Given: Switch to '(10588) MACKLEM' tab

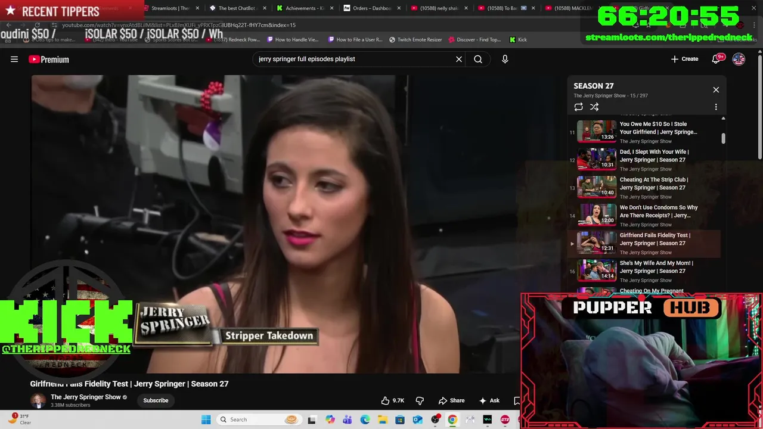Looking at the screenshot, I should pyautogui.click(x=569, y=8).
